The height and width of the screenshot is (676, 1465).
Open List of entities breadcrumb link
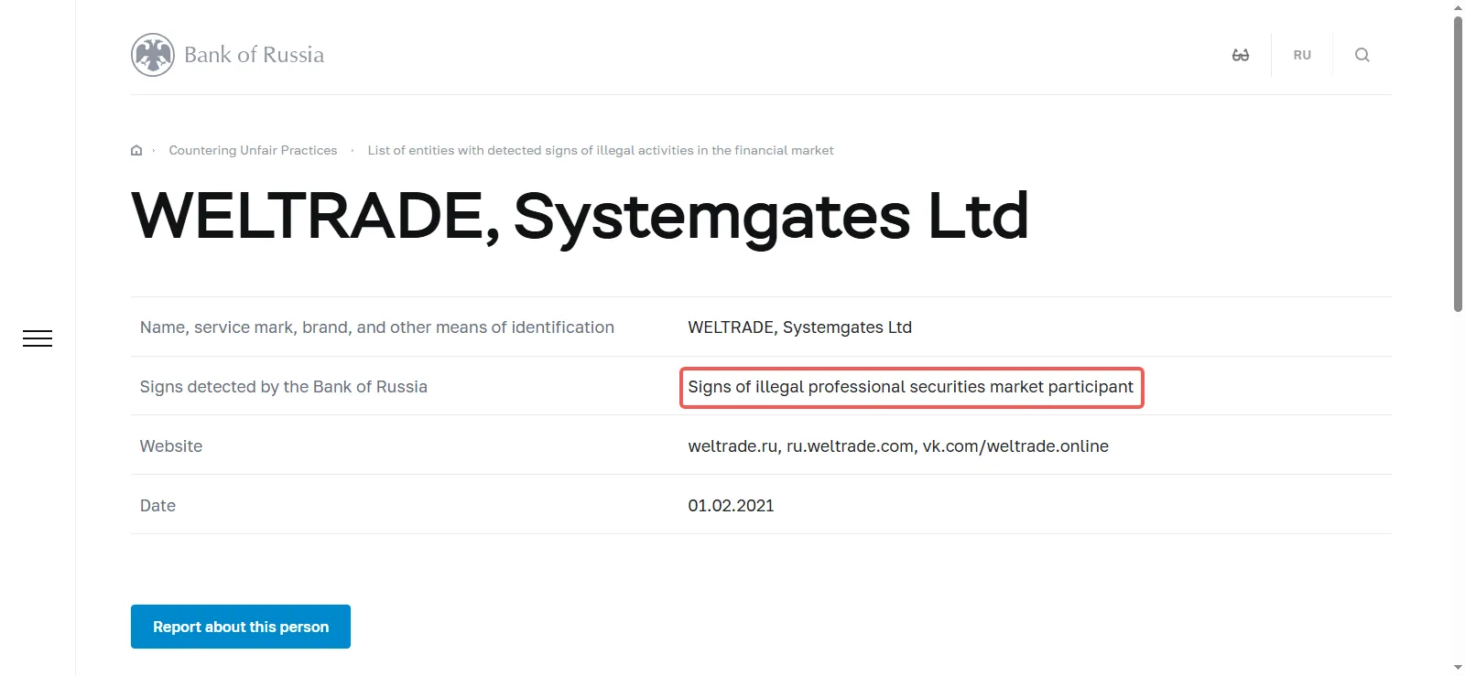coord(601,150)
